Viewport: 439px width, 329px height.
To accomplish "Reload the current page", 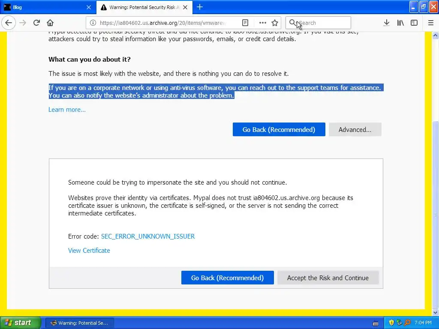I will (36, 23).
